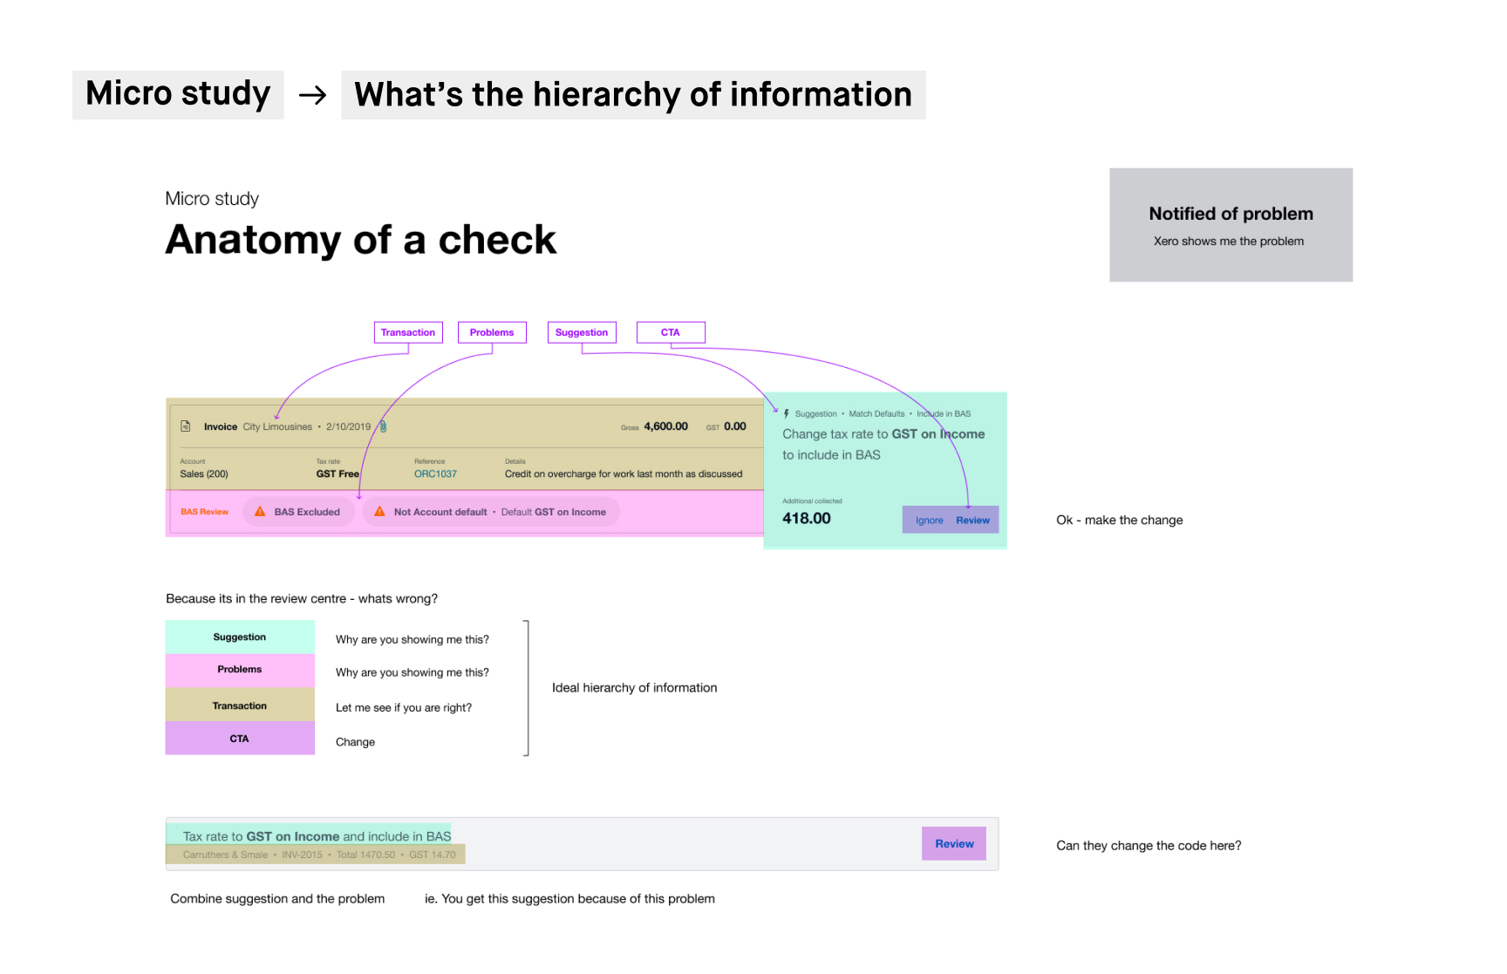Select the mint Suggestion legend swatch
The width and height of the screenshot is (1507, 974).
coord(239,637)
